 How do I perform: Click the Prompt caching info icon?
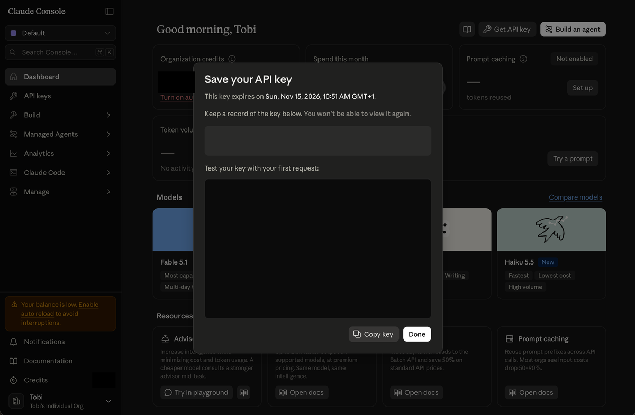[x=523, y=59]
